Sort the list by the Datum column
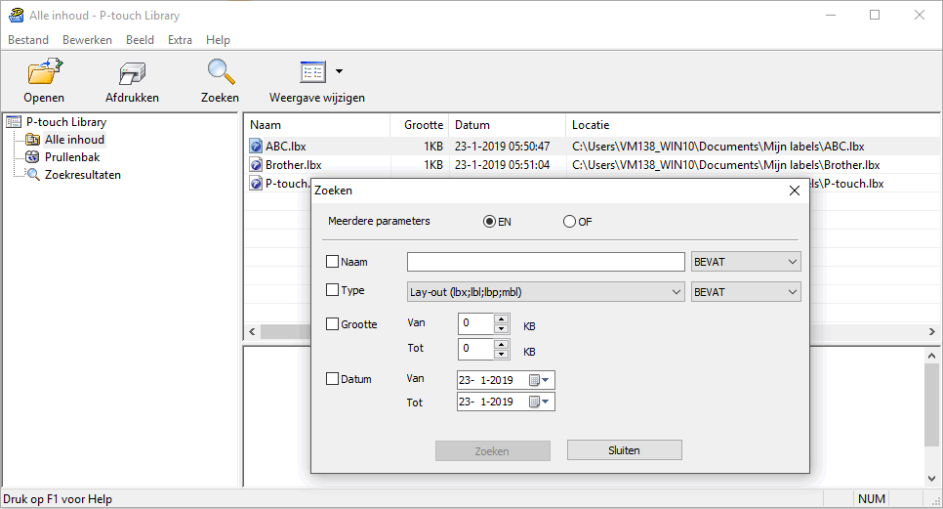The height and width of the screenshot is (509, 943). [x=508, y=124]
